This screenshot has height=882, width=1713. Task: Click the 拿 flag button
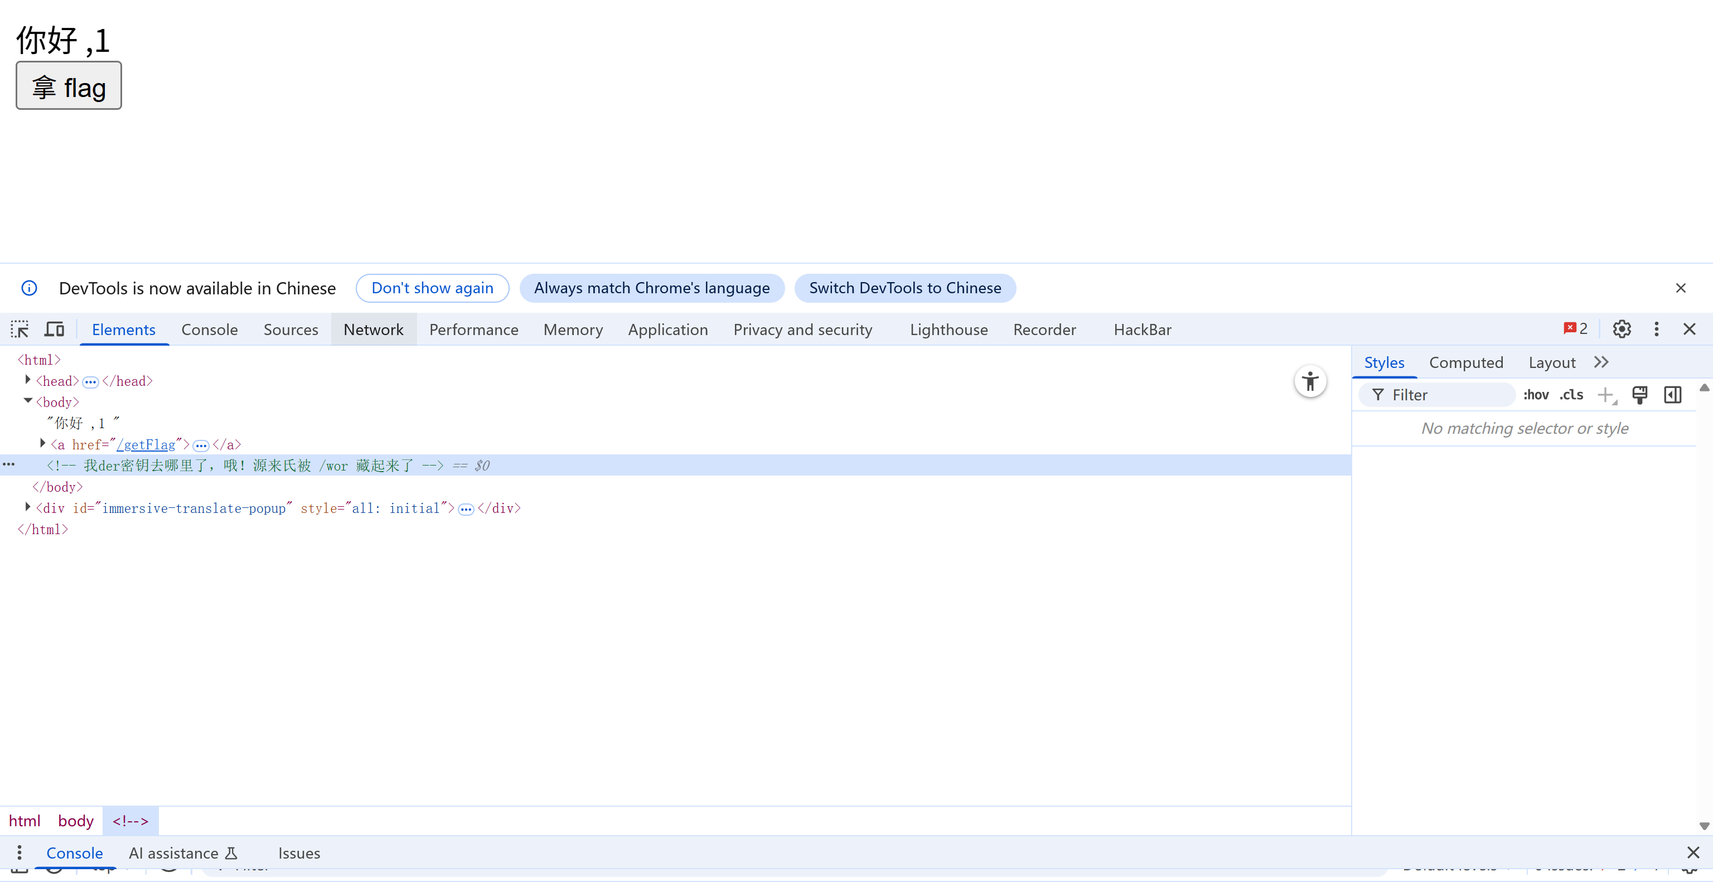[69, 86]
